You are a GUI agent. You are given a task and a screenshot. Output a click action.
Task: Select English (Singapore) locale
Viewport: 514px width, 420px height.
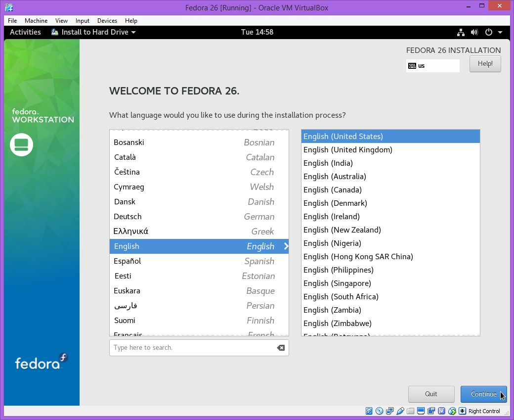pyautogui.click(x=390, y=283)
